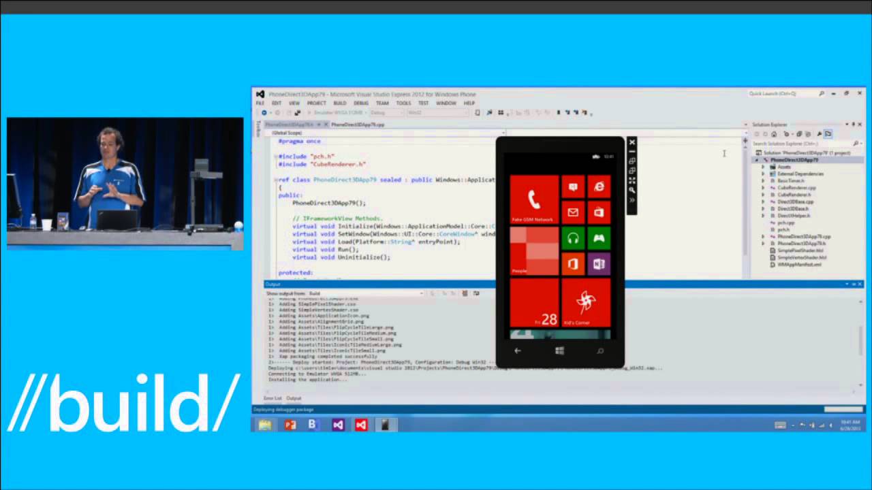Click the phone emulator taskbar icon
Image resolution: width=872 pixels, height=490 pixels.
[x=385, y=425]
